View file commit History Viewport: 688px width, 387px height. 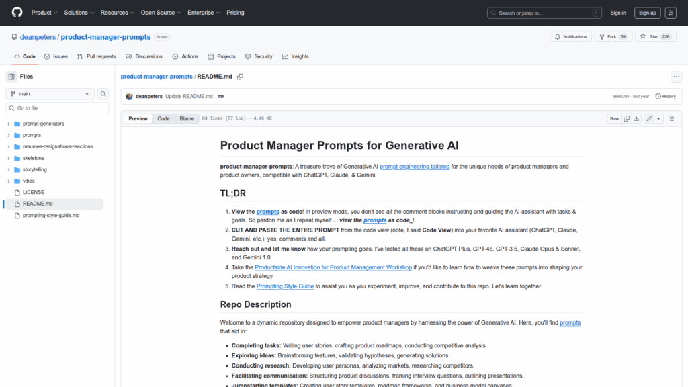pos(666,97)
